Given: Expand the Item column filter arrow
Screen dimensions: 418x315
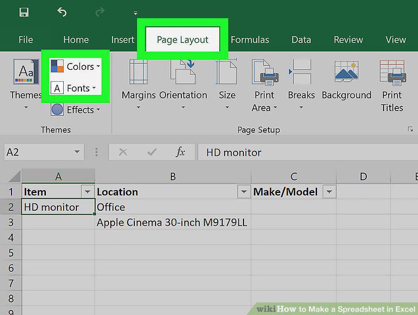Looking at the screenshot, I should point(87,191).
